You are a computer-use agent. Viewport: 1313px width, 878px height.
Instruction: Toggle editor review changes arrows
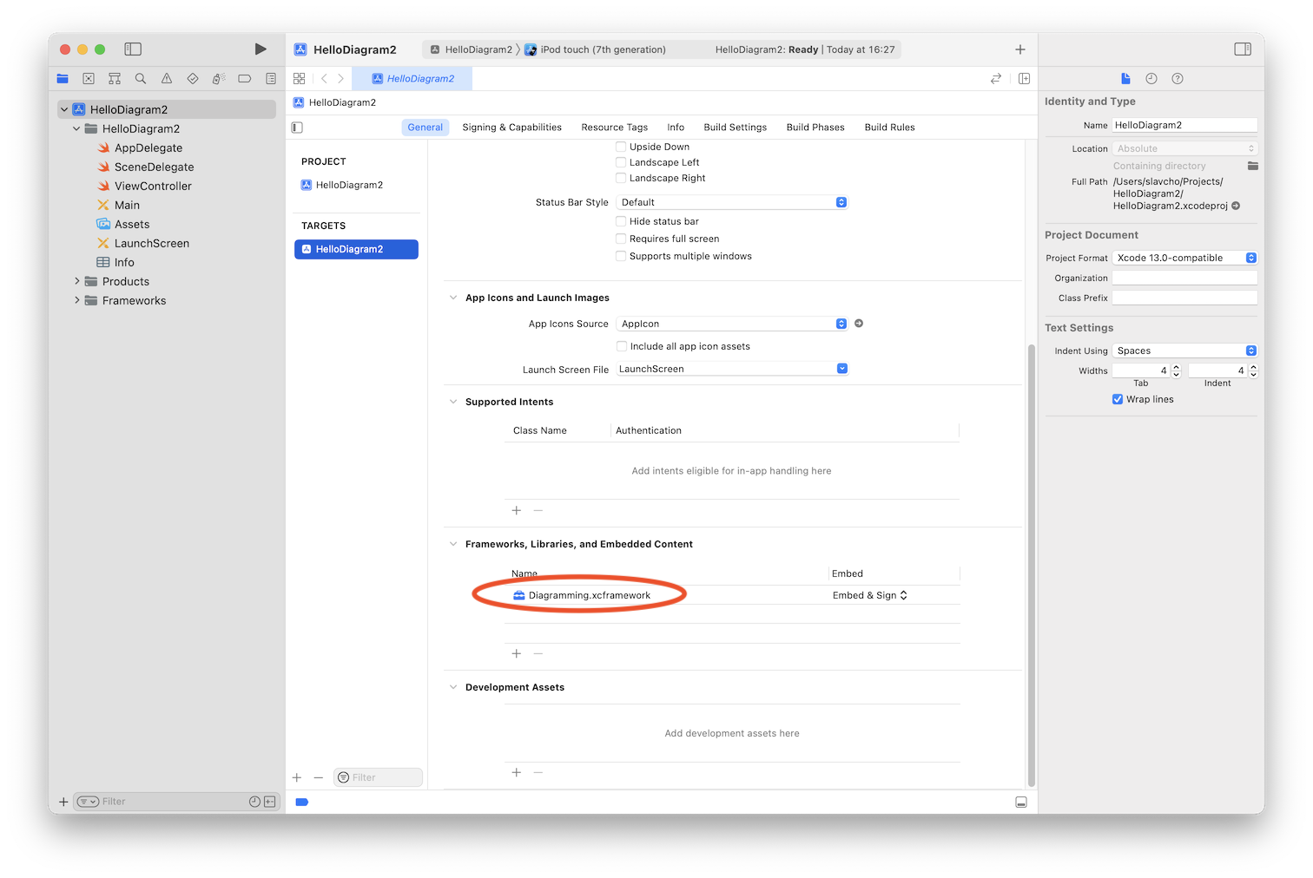[996, 78]
